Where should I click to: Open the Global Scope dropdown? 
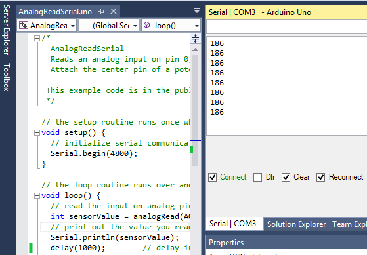[x=135, y=26]
